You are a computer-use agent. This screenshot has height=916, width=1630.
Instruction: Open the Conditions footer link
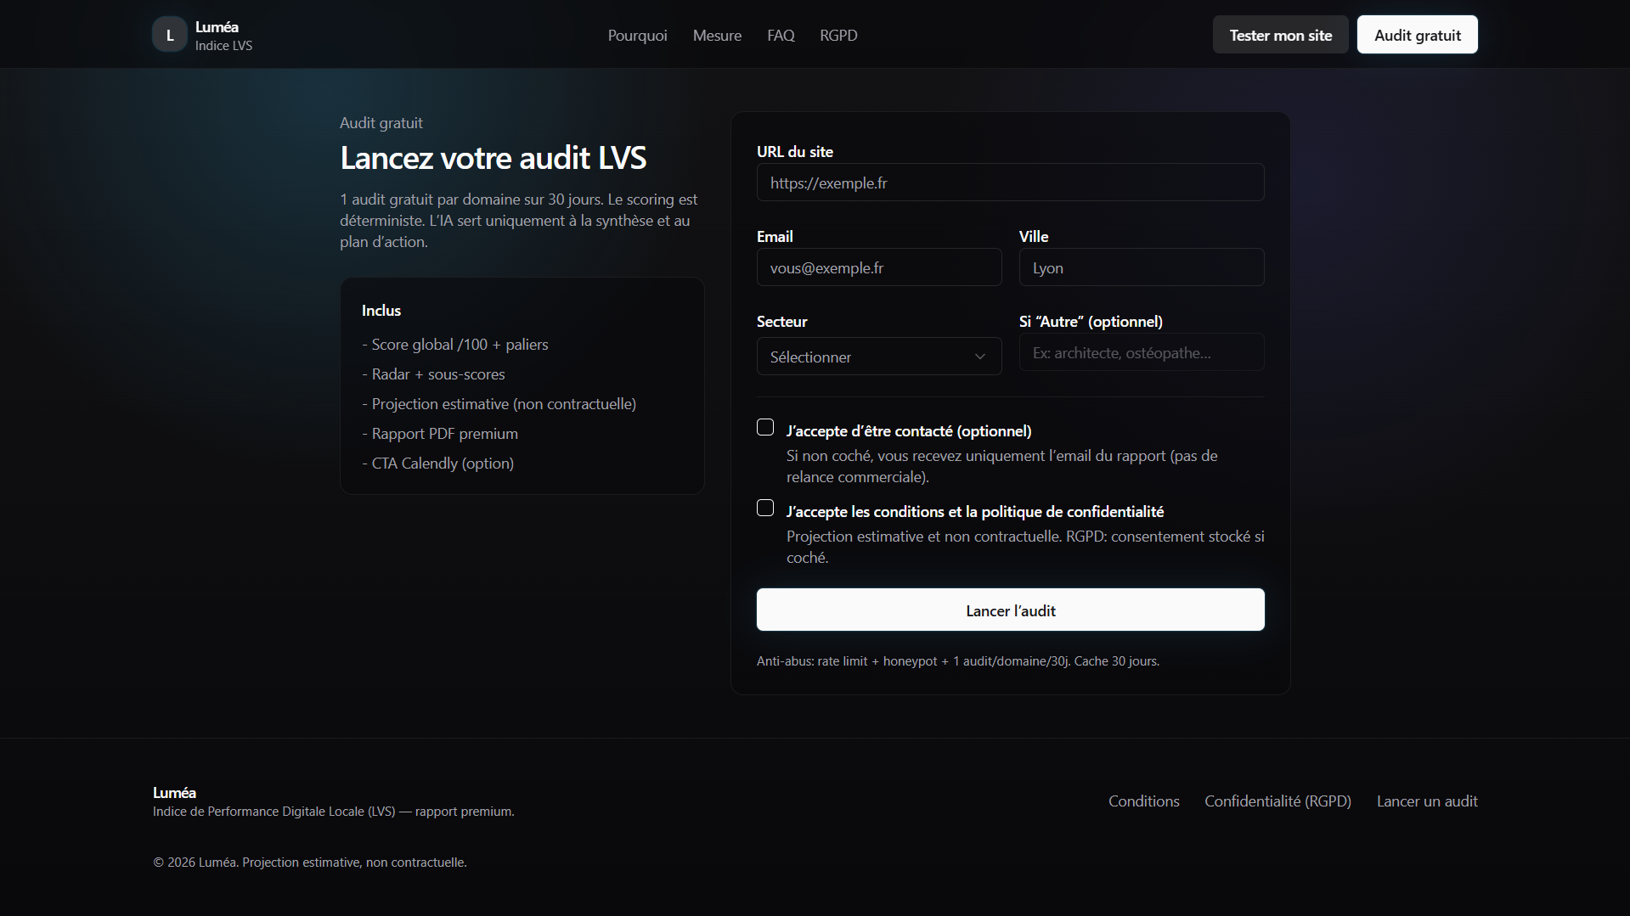point(1143,801)
